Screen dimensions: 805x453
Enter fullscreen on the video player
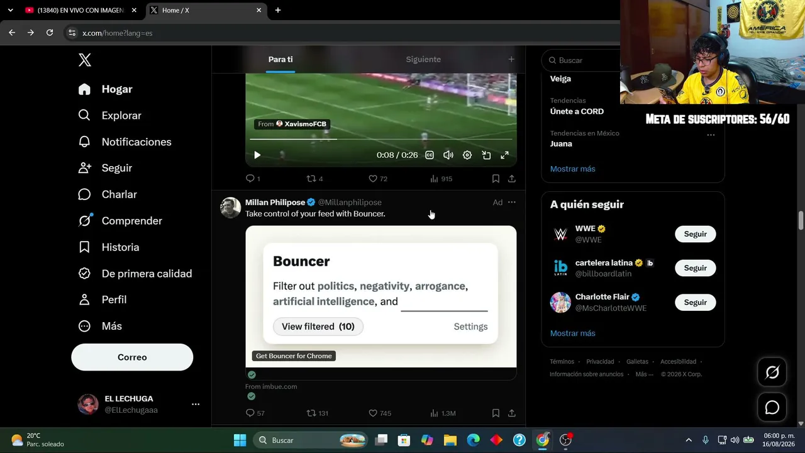504,155
